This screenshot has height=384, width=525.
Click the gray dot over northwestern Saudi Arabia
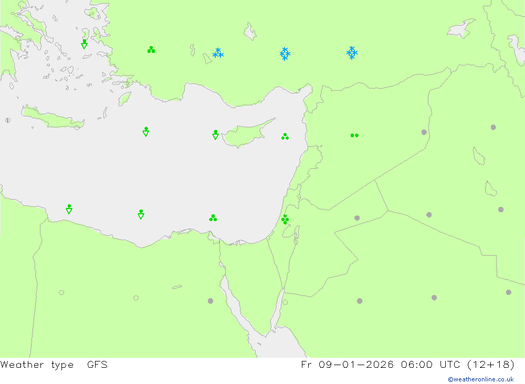(360, 301)
